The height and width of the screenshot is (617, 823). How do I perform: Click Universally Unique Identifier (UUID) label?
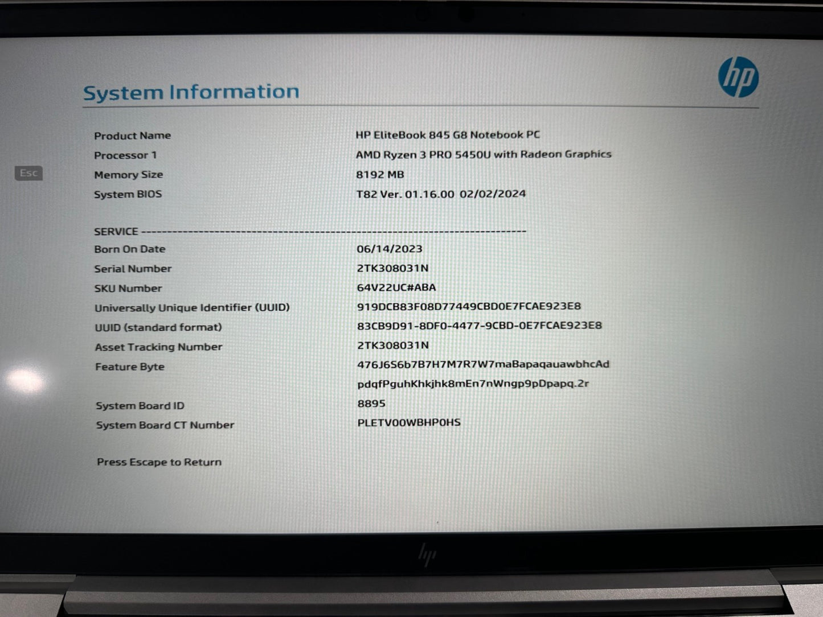click(192, 308)
